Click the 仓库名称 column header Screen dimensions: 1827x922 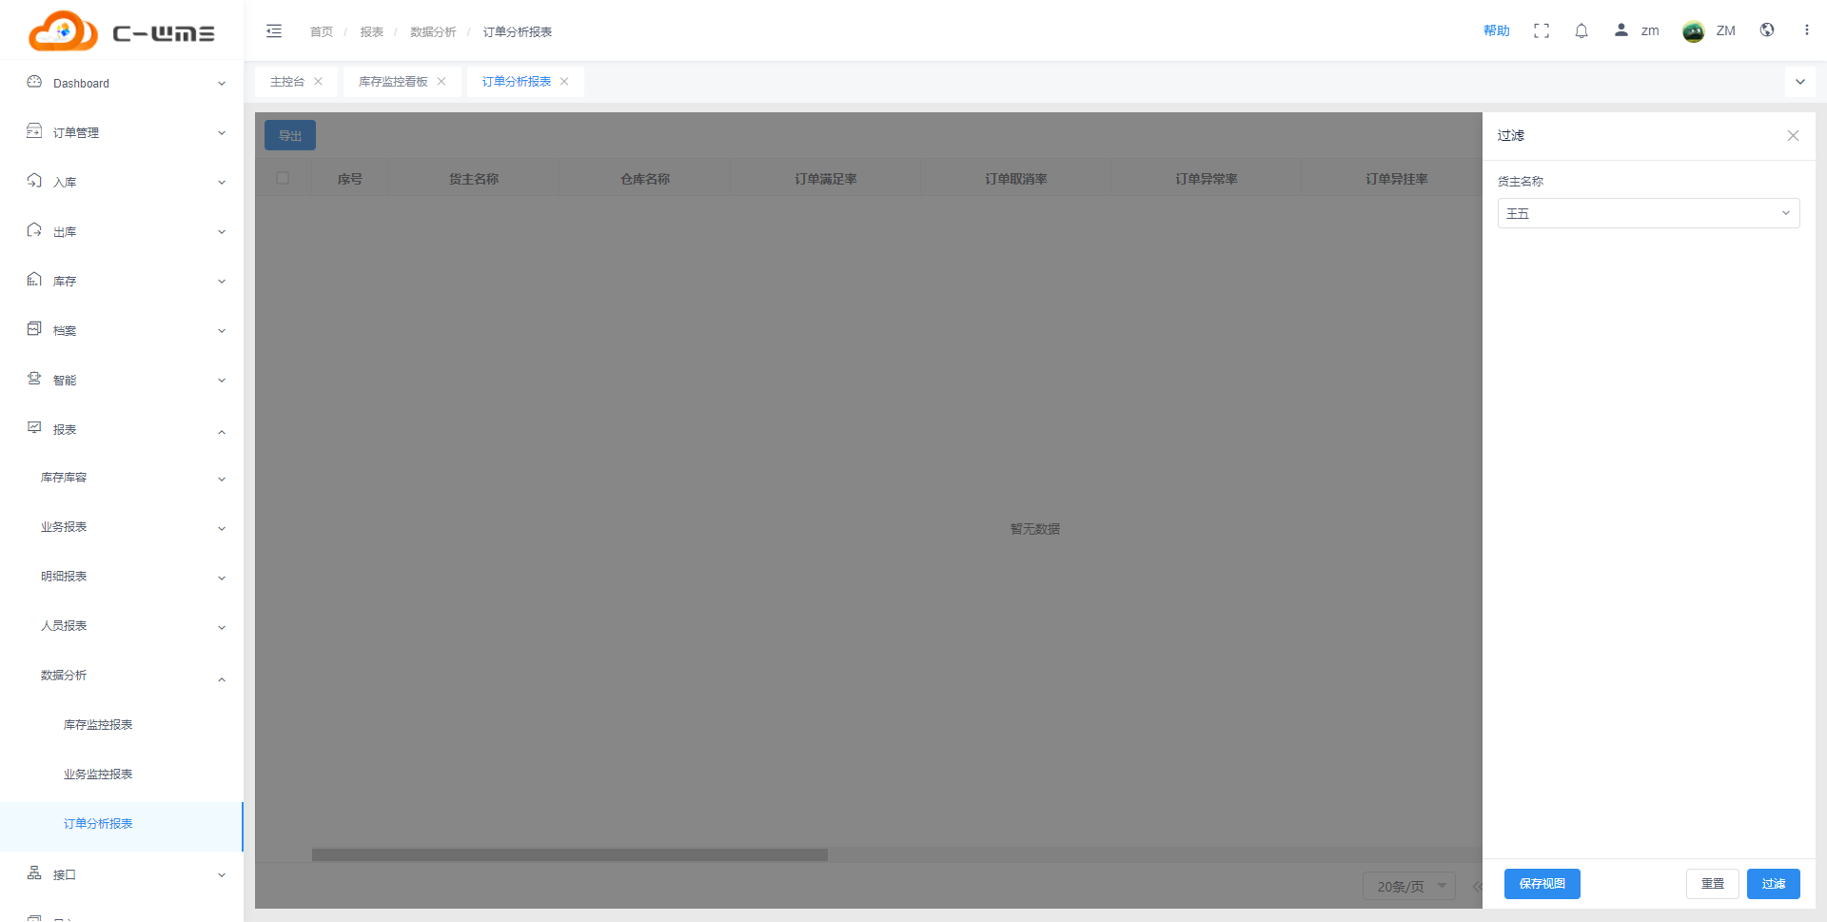645,179
